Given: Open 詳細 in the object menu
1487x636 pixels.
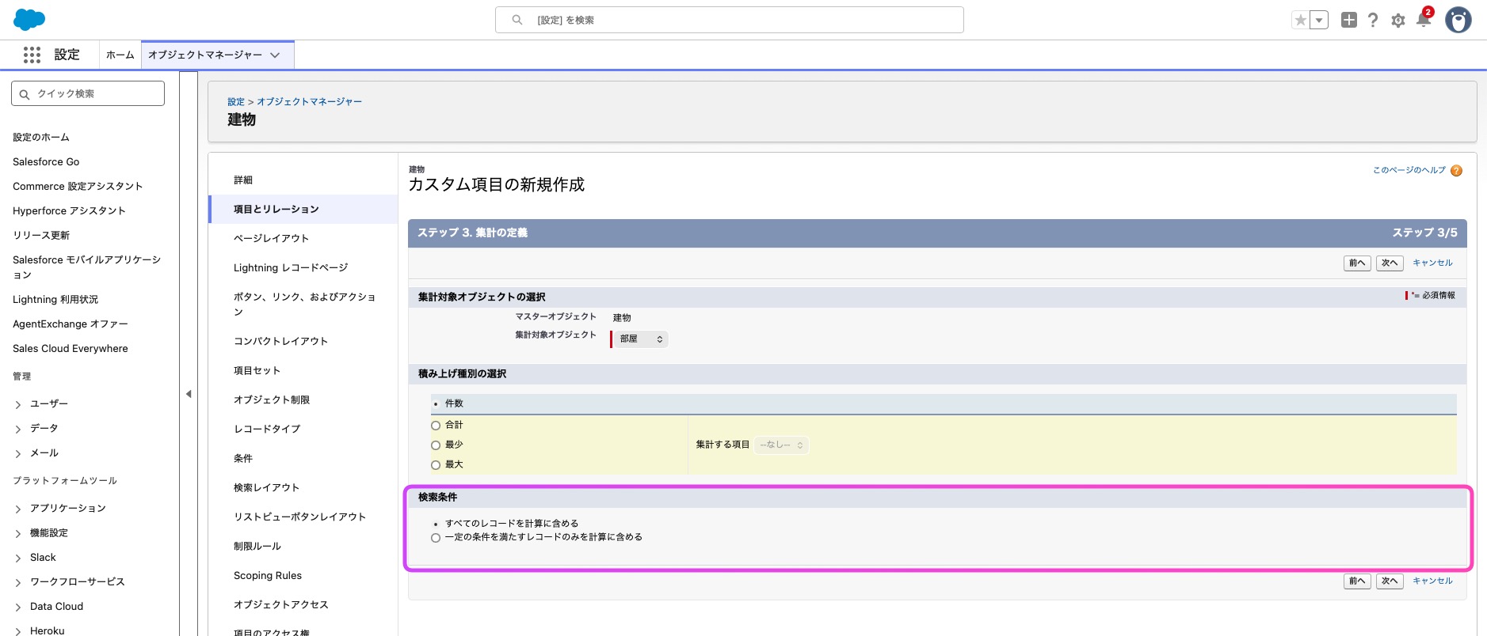Looking at the screenshot, I should click(x=243, y=180).
